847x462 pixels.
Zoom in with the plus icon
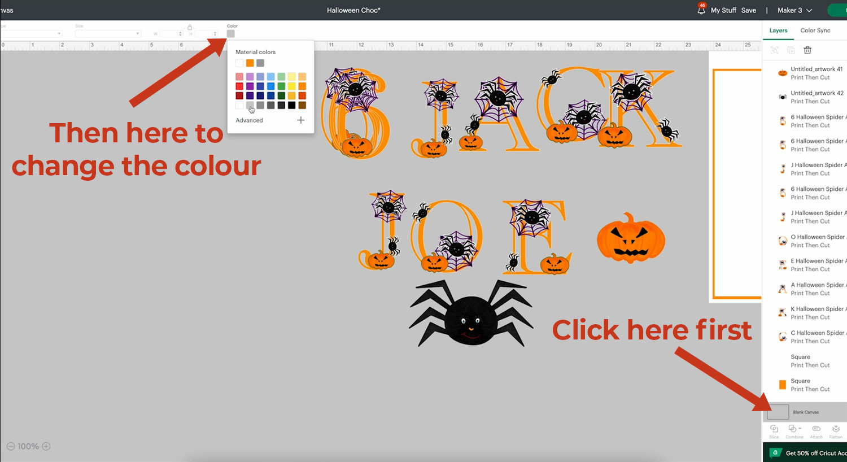pos(46,446)
